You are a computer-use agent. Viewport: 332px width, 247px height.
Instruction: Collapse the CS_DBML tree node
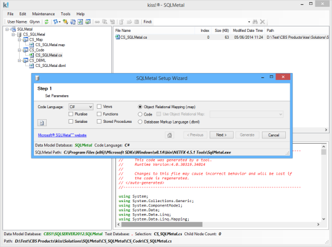[20, 60]
